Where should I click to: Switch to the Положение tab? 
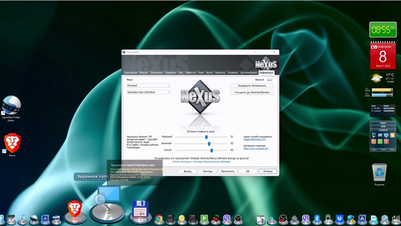click(156, 73)
